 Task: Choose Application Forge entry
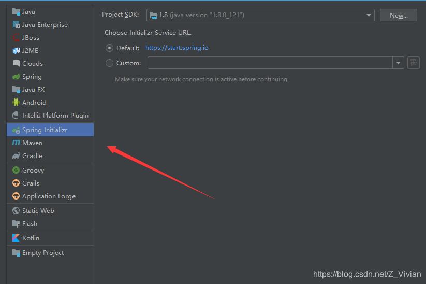pos(50,196)
